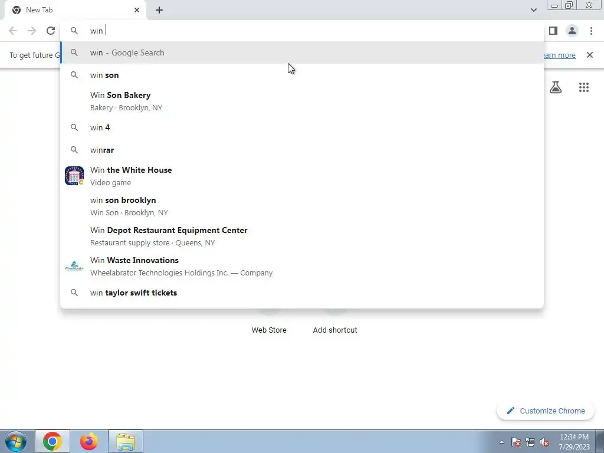Select the New Tab tab
The height and width of the screenshot is (453, 604).
[x=75, y=10]
